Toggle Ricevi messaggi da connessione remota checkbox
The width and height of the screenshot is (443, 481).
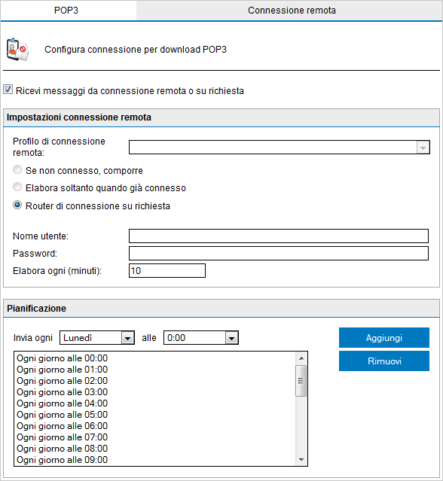click(8, 90)
